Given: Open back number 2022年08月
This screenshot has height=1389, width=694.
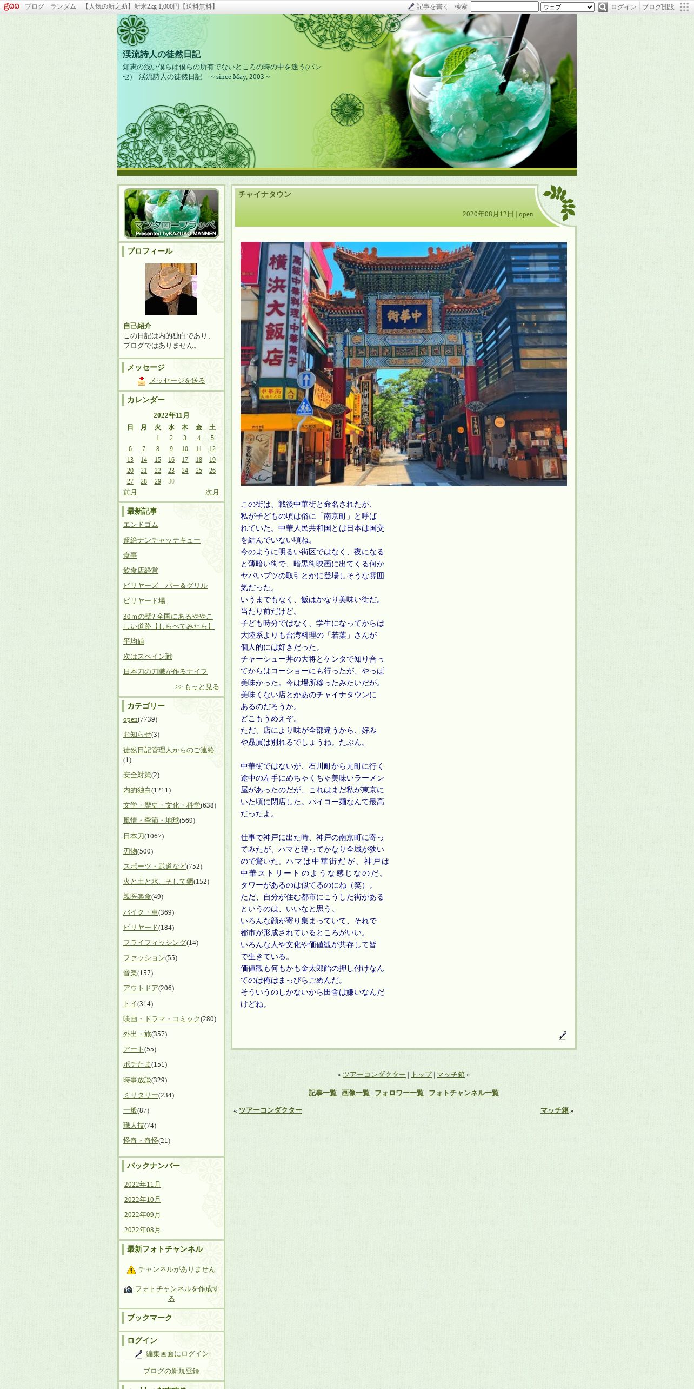Looking at the screenshot, I should click(x=143, y=1230).
